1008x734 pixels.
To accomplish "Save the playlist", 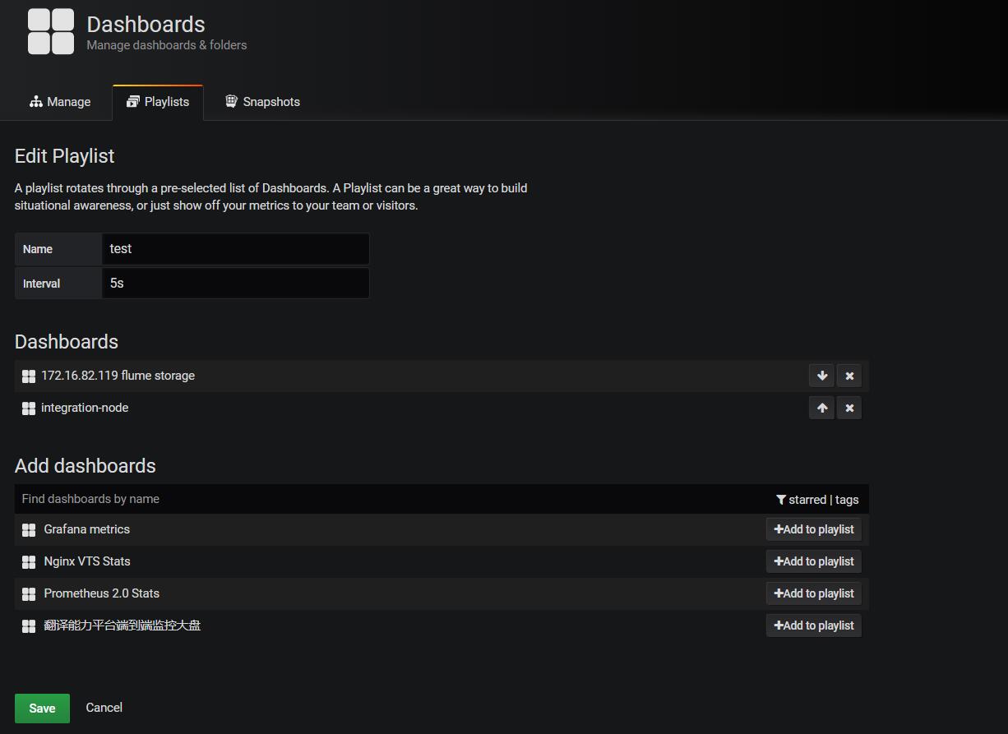I will (x=42, y=708).
